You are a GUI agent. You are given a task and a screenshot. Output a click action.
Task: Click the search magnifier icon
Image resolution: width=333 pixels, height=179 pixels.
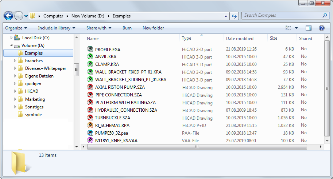pyautogui.click(x=325, y=16)
